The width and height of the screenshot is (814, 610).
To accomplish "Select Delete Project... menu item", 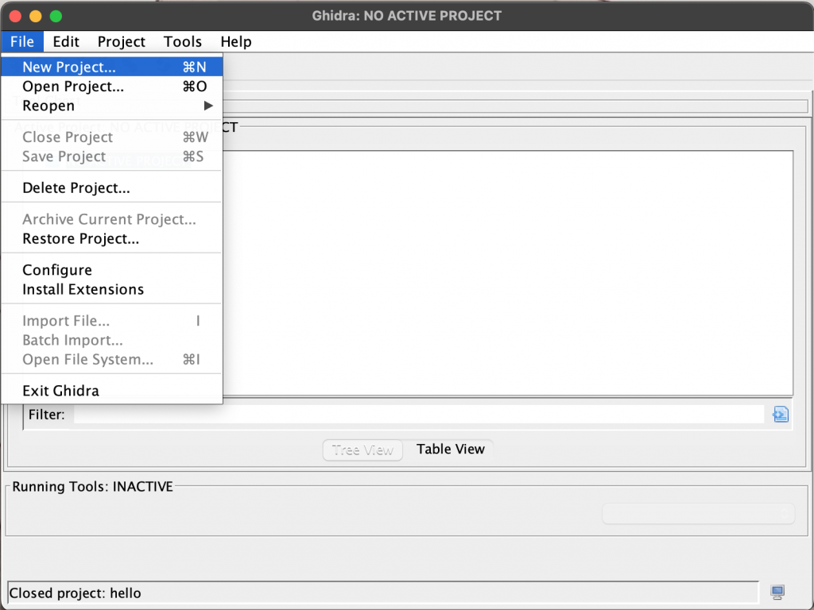I will click(111, 187).
